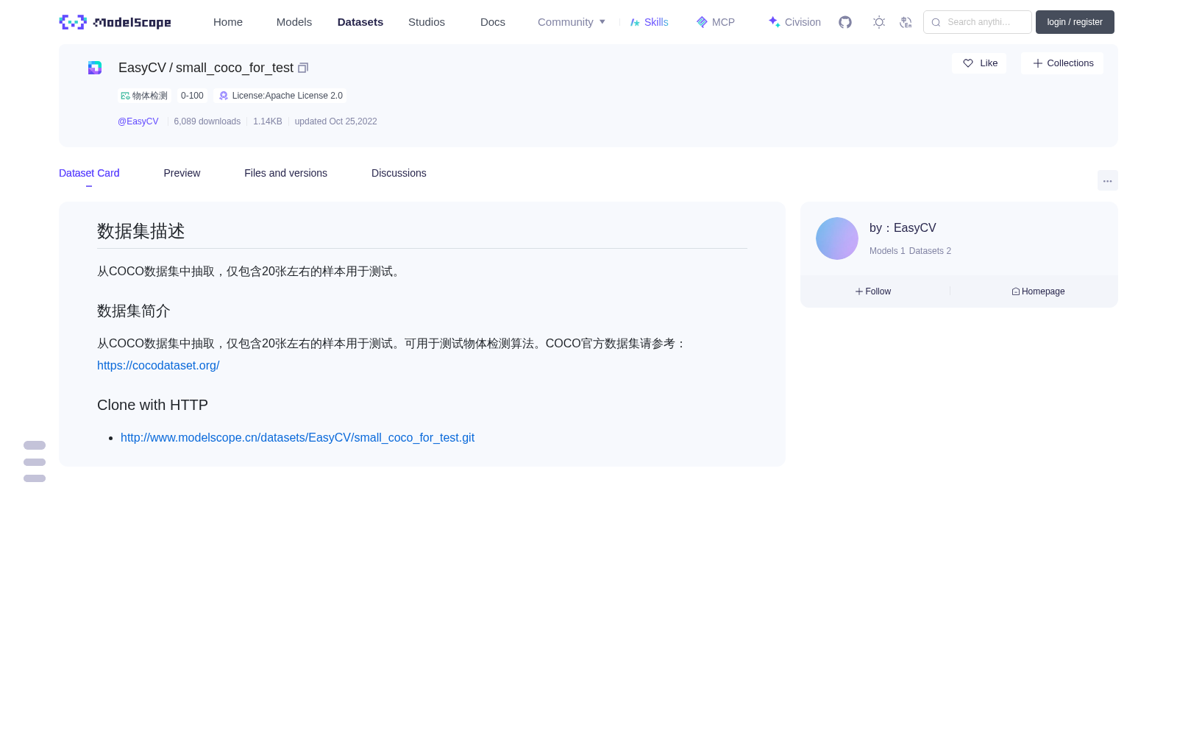Switch language with the translate icon
The height and width of the screenshot is (736, 1177).
point(906,22)
